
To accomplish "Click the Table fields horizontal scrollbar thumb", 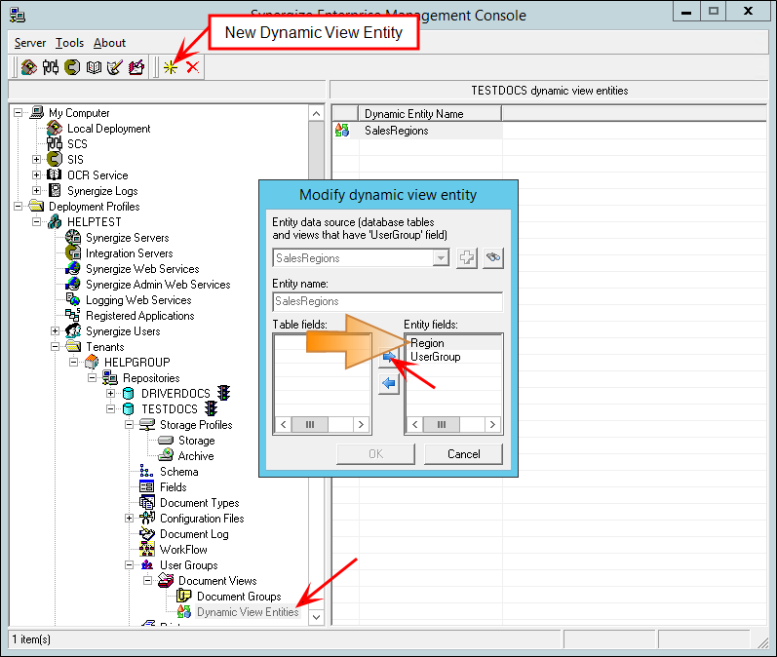I will coord(310,425).
